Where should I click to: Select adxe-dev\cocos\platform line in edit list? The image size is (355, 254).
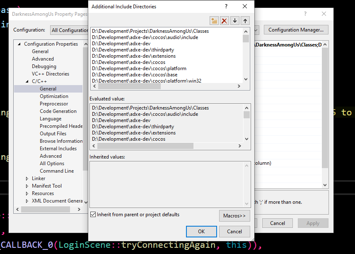[x=139, y=68]
